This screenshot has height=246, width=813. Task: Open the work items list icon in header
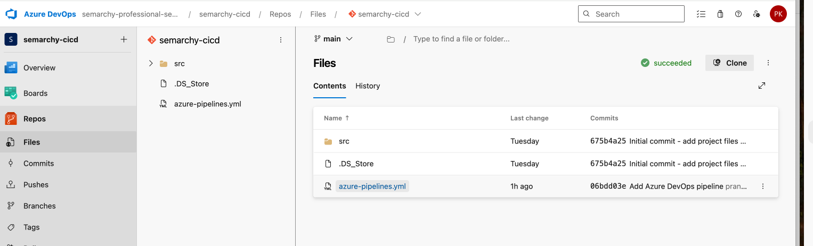(701, 14)
